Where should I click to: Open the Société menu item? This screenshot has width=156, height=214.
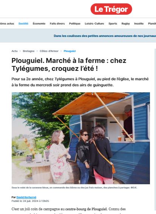(23, 23)
